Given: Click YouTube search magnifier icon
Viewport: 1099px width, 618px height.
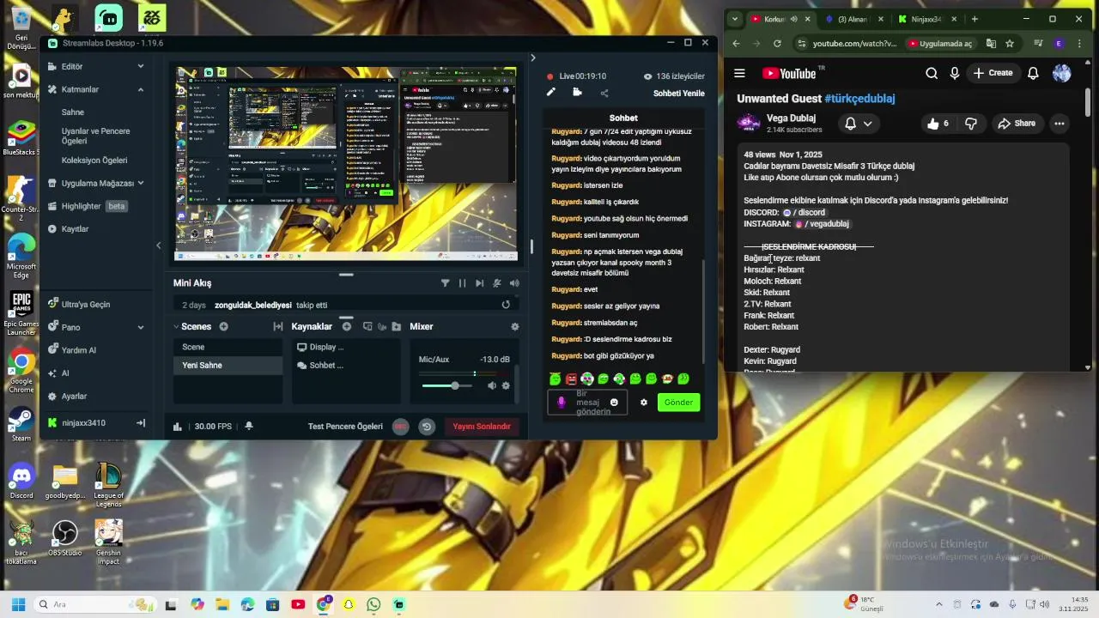Looking at the screenshot, I should [932, 73].
